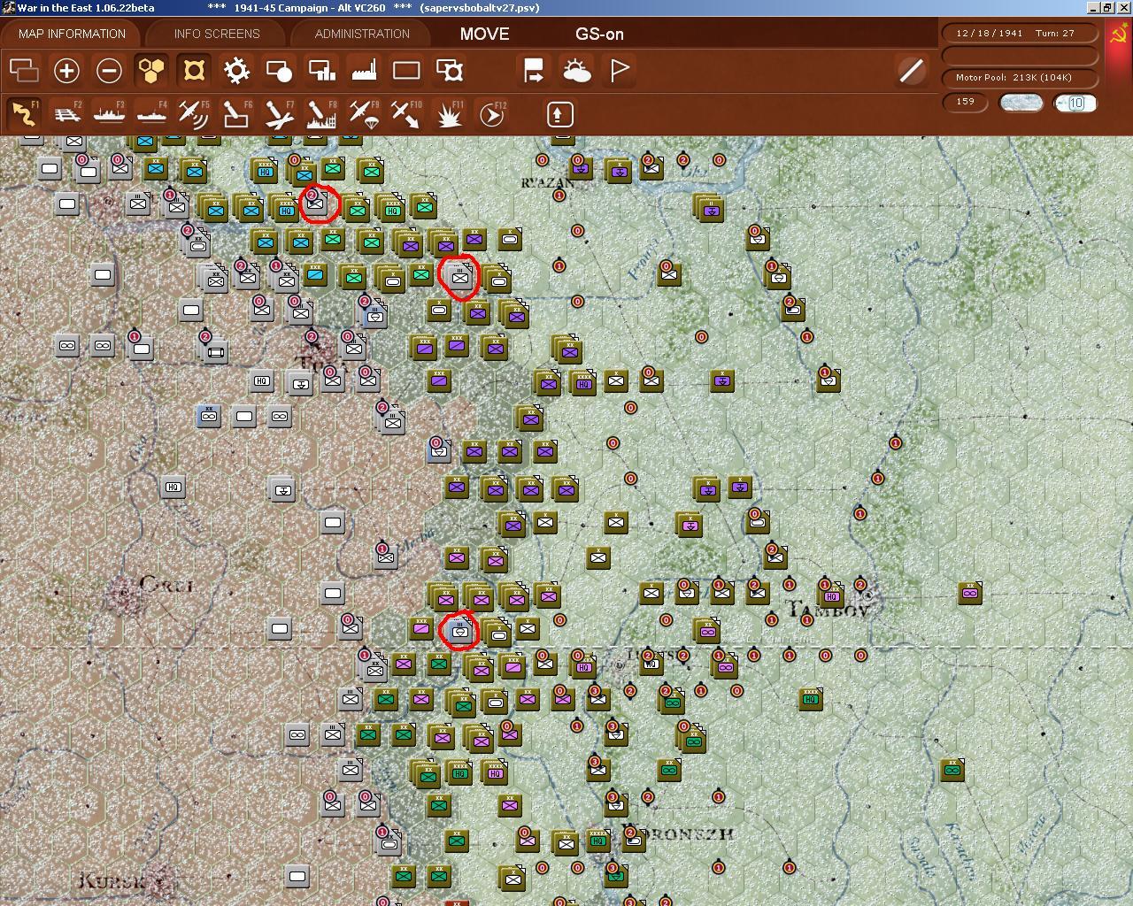
Task: Click the ground condition box showing 10
Action: (1075, 103)
